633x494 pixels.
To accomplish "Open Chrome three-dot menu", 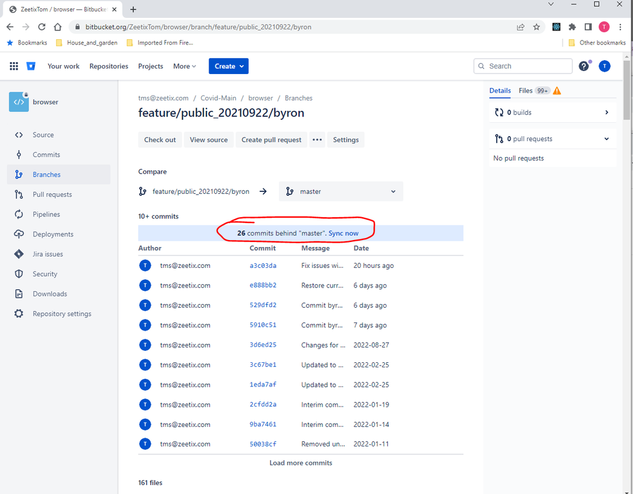I will click(620, 27).
